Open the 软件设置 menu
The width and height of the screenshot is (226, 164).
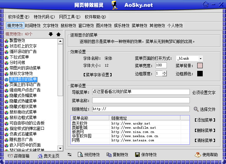pos(19,17)
